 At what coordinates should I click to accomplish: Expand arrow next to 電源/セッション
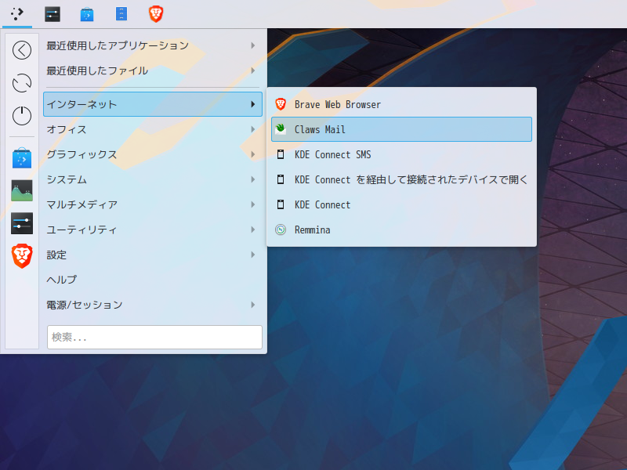(252, 305)
